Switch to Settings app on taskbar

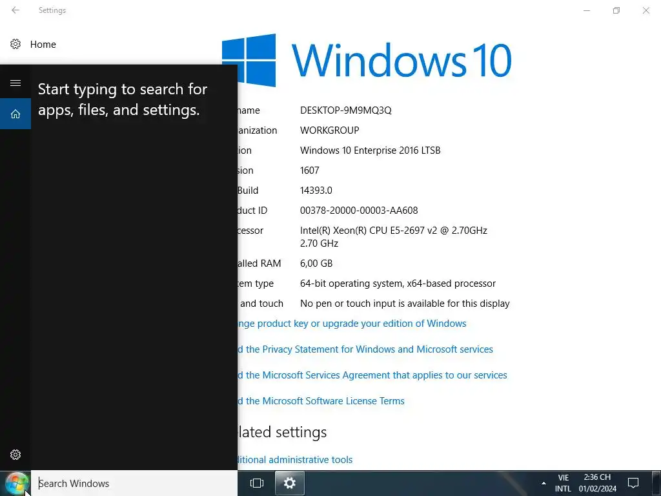click(290, 483)
